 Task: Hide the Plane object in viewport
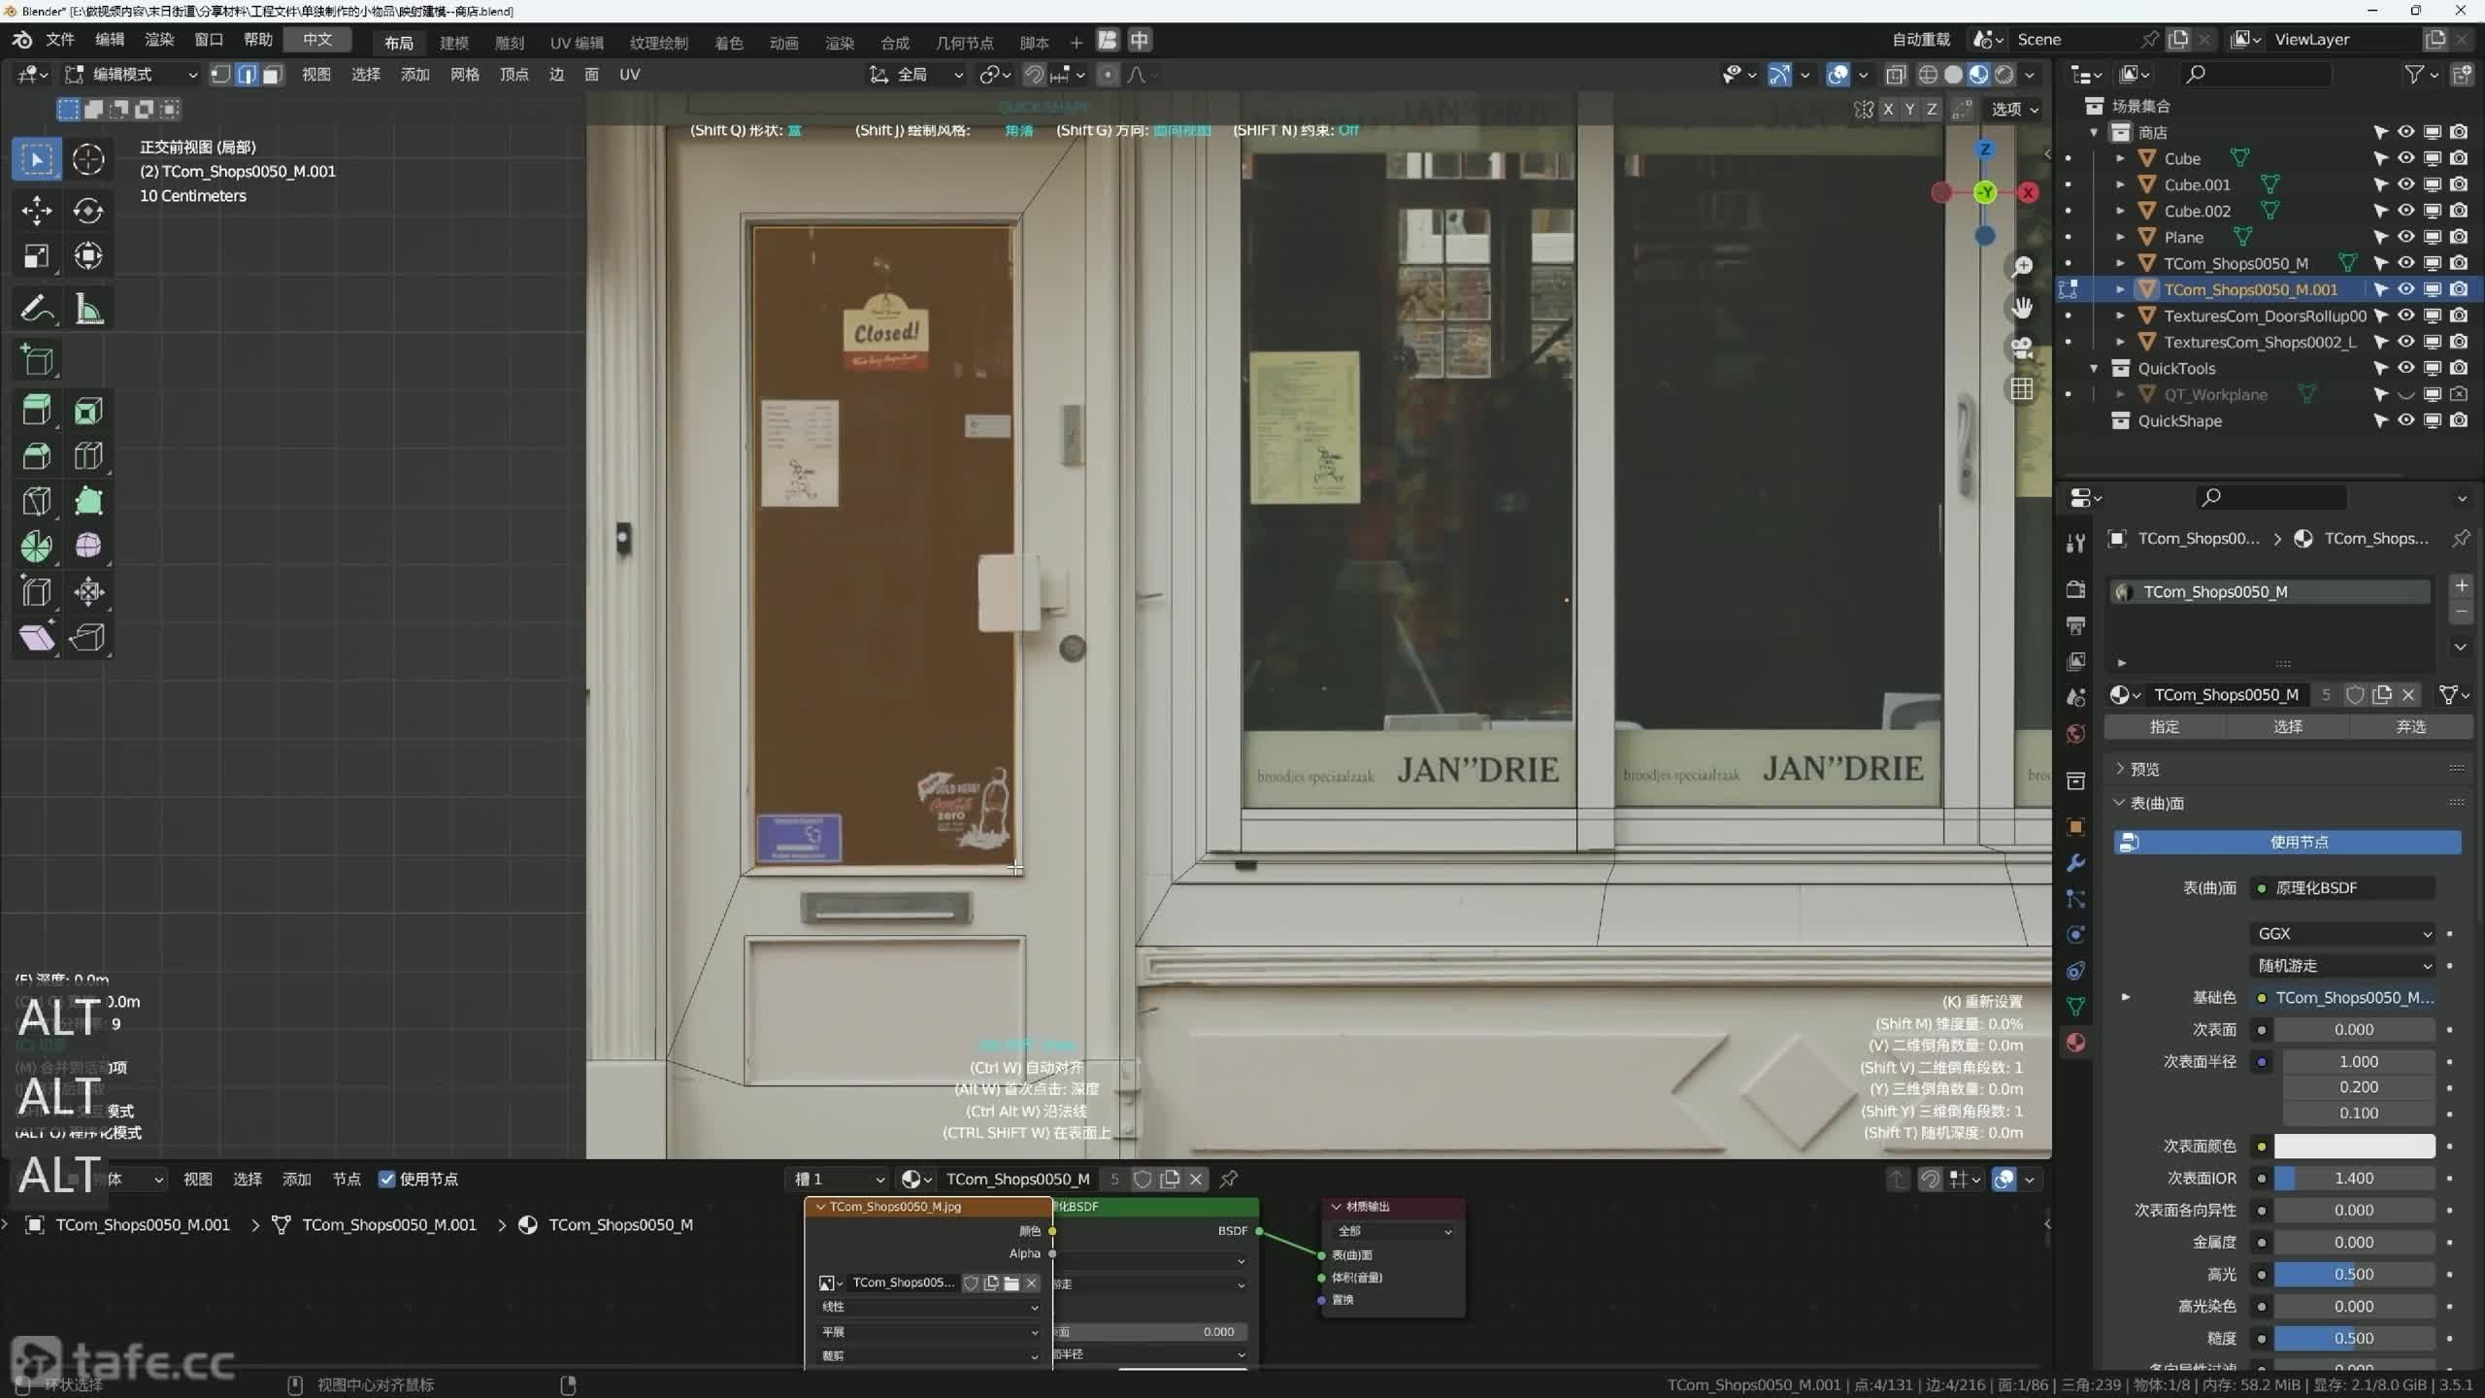(x=2406, y=237)
